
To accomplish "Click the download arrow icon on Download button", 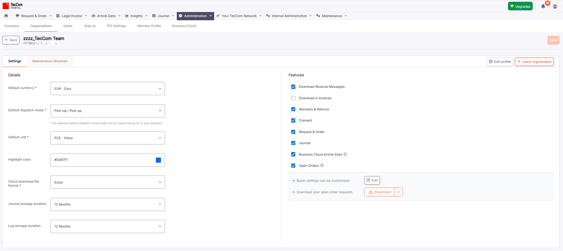I will [x=371, y=192].
